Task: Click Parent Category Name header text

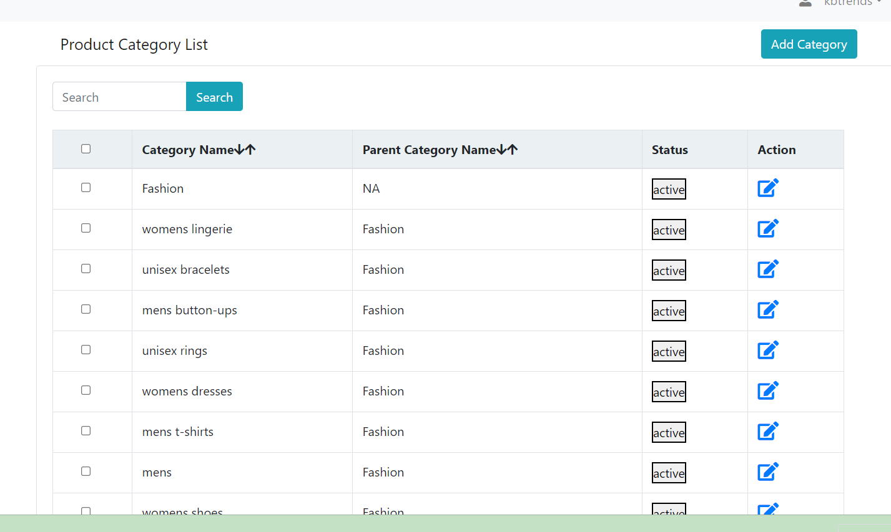Action: pos(430,150)
